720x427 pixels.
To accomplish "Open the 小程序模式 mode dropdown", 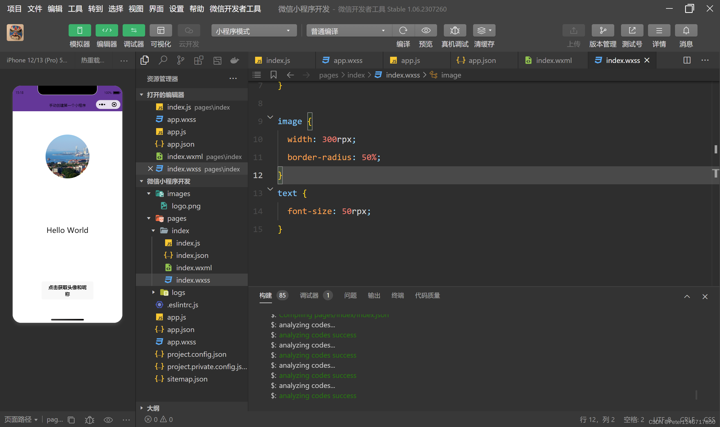I will click(x=254, y=31).
